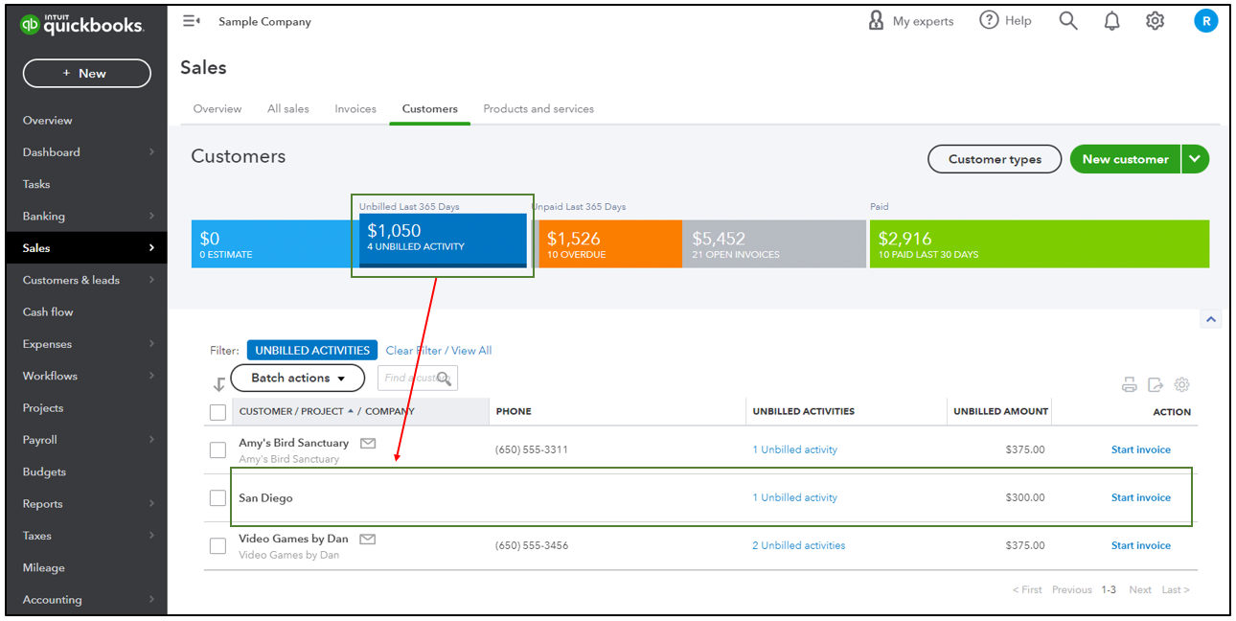The width and height of the screenshot is (1236, 621).
Task: Click the + New button
Action: pyautogui.click(x=86, y=73)
